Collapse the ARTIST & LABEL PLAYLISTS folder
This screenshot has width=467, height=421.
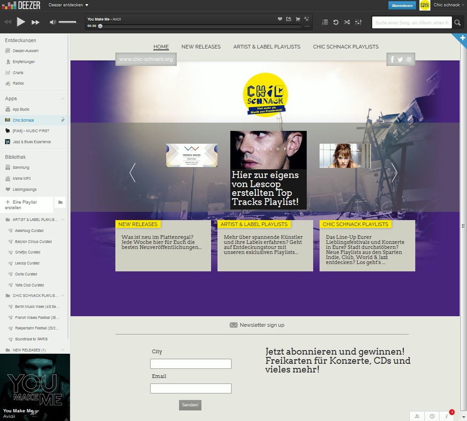(x=63, y=220)
